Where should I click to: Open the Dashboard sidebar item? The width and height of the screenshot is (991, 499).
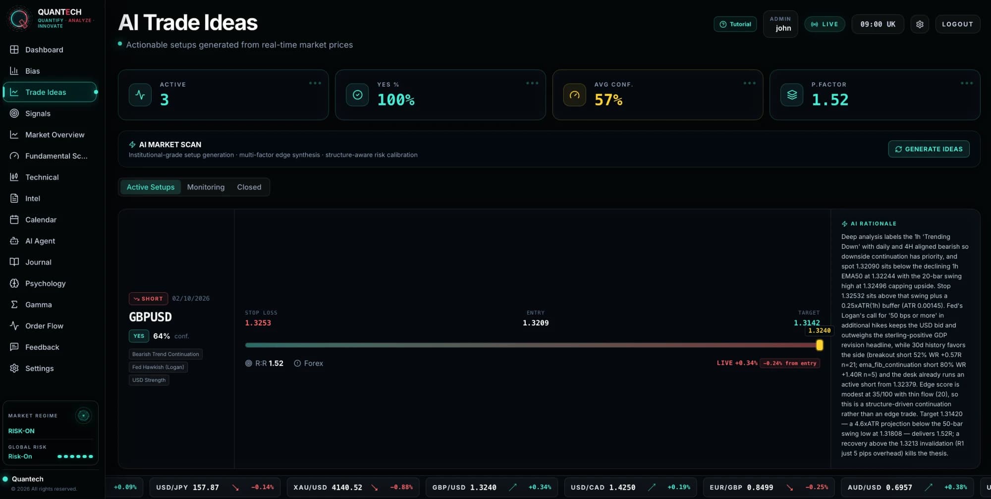coord(50,49)
